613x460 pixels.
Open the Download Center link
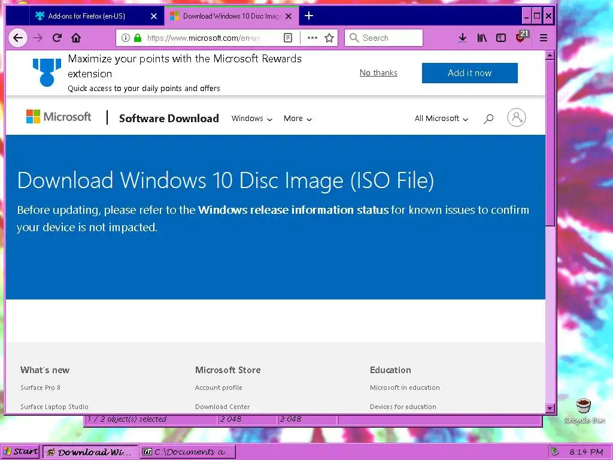coord(223,407)
